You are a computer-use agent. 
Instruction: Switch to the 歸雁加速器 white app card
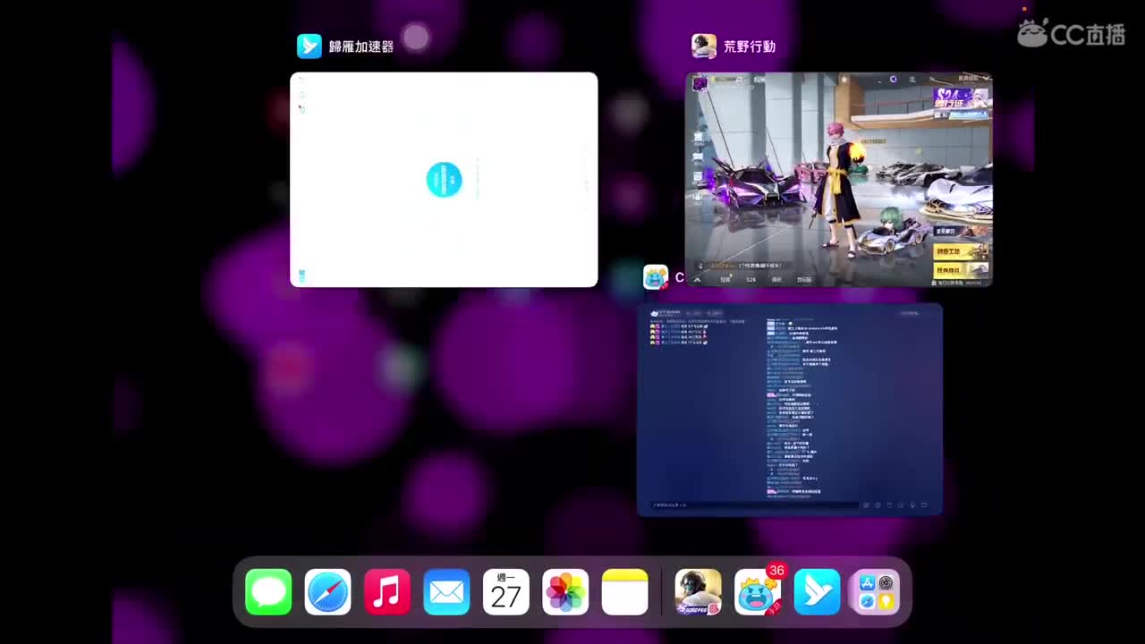click(444, 180)
